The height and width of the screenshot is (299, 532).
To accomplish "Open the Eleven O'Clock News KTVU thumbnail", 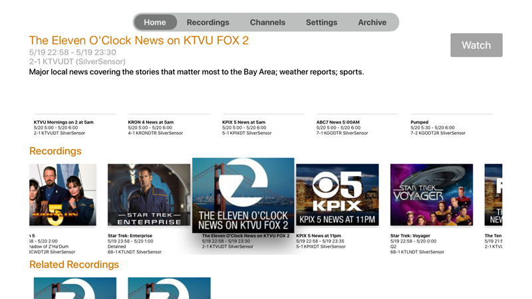I will click(243, 195).
